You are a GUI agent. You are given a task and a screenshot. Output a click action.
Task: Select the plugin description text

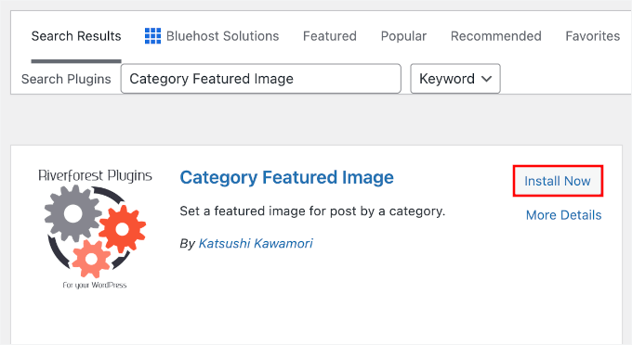coord(312,211)
